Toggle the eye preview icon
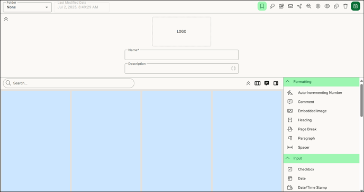Screen dimensions: 364x192 [x=327, y=6]
